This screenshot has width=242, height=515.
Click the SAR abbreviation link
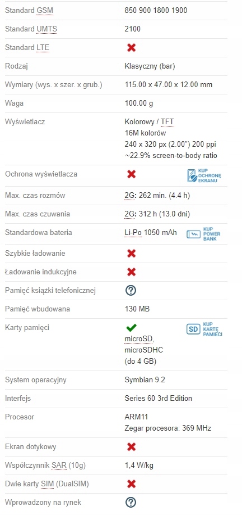[x=59, y=466]
